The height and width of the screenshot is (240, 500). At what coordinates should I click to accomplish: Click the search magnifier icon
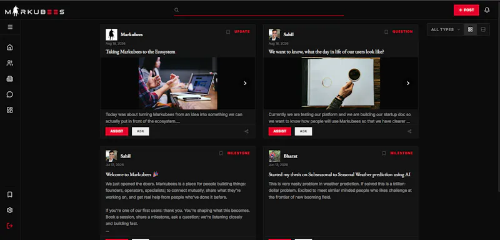click(176, 10)
